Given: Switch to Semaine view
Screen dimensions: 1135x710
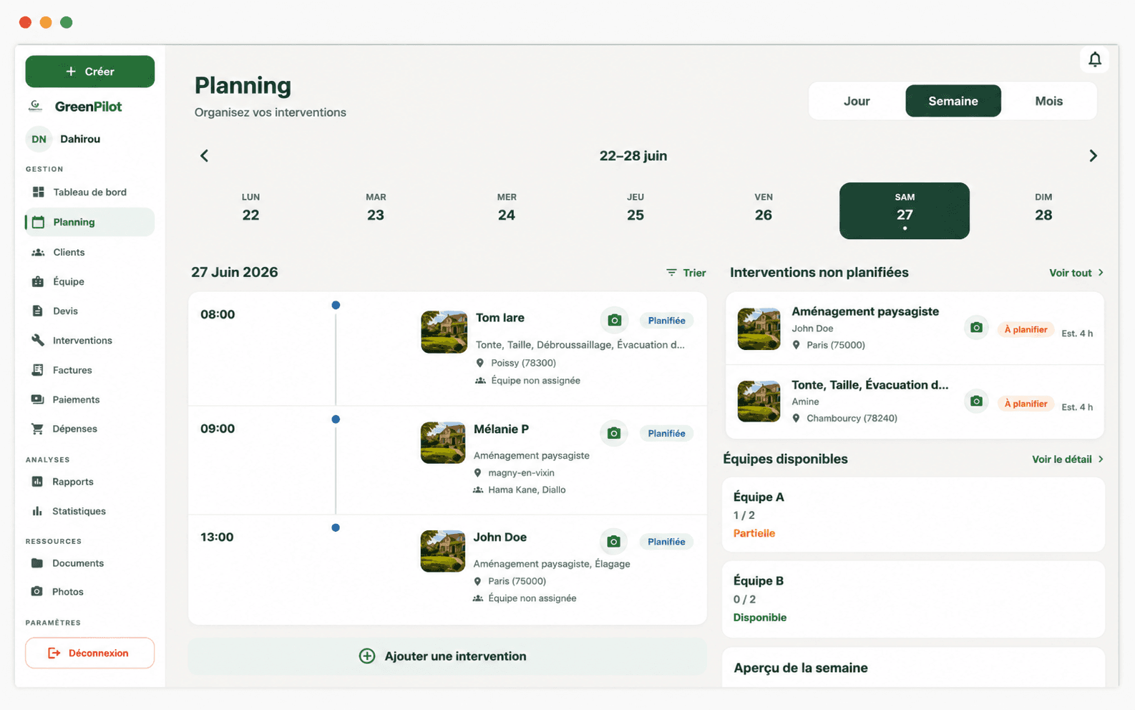Looking at the screenshot, I should [953, 101].
